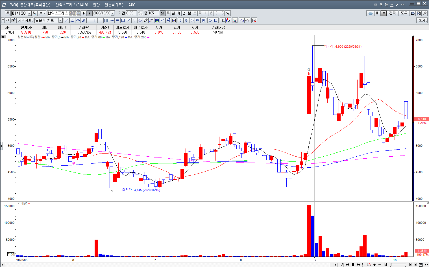
Task: Click the down arrow marker tool
Action: coord(186,20)
